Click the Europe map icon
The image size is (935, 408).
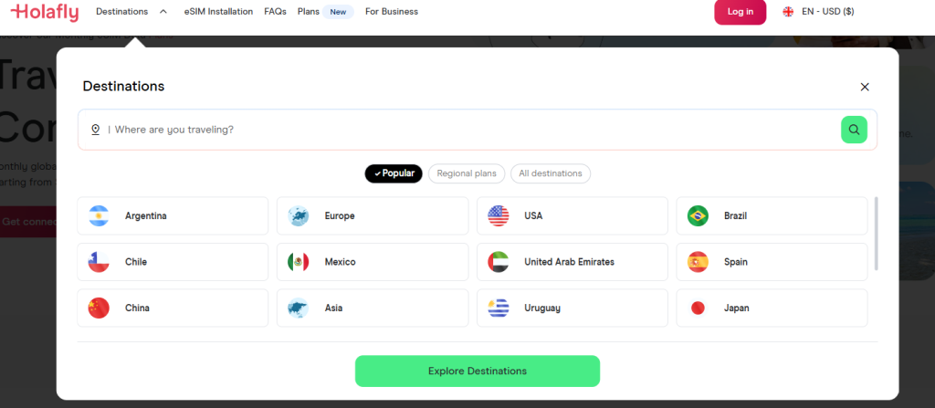tap(298, 216)
